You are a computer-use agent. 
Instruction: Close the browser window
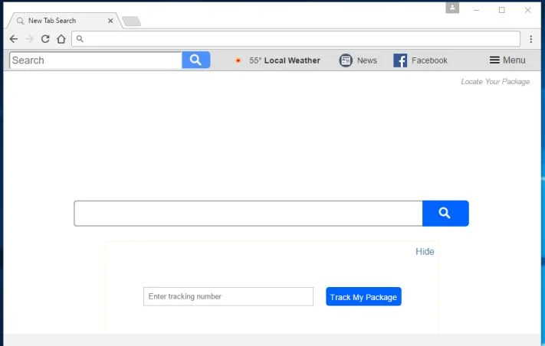(x=527, y=10)
